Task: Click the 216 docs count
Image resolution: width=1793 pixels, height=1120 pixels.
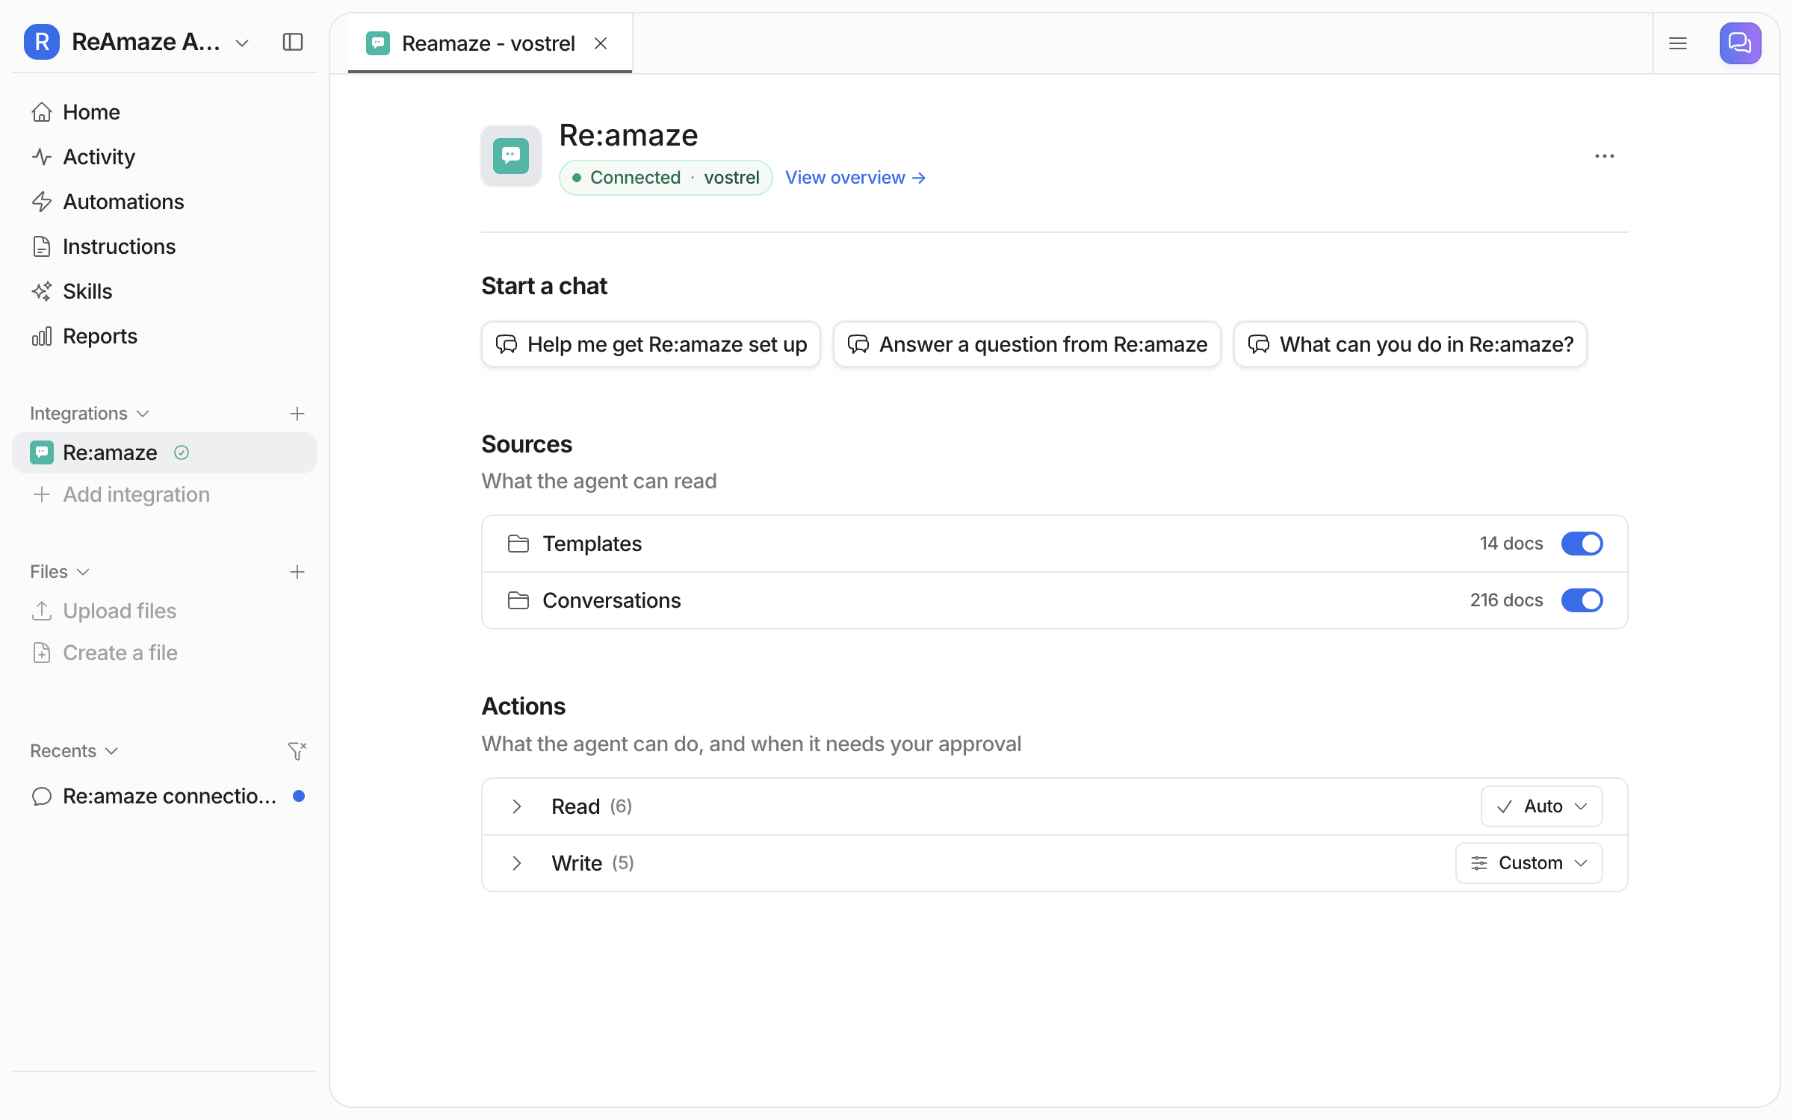Action: point(1506,600)
